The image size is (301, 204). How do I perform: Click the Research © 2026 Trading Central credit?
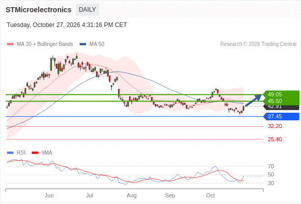pos(258,44)
